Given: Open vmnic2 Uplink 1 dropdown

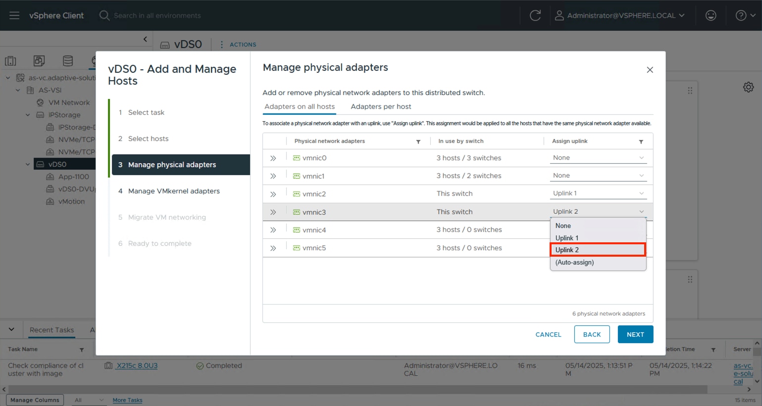Looking at the screenshot, I should (x=598, y=193).
